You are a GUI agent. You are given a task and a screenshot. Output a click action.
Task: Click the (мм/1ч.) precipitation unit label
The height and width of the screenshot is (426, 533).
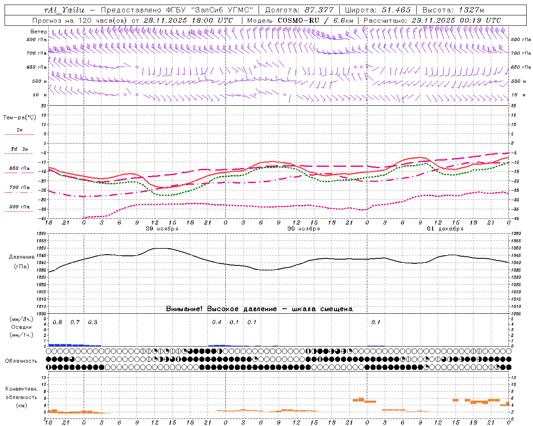[21, 335]
